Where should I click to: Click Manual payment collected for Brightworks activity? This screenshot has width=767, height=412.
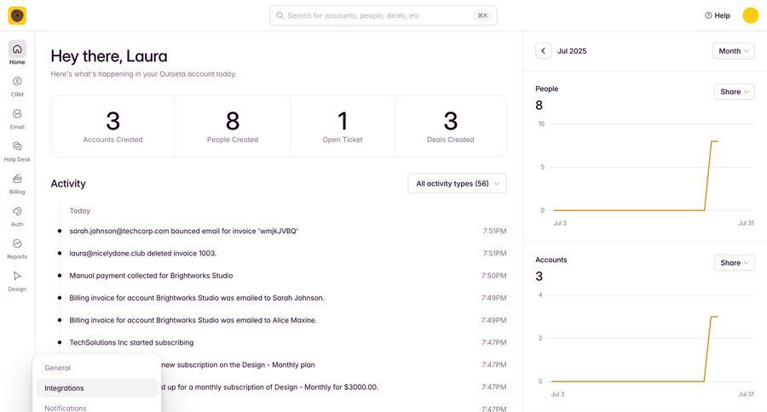coord(151,276)
